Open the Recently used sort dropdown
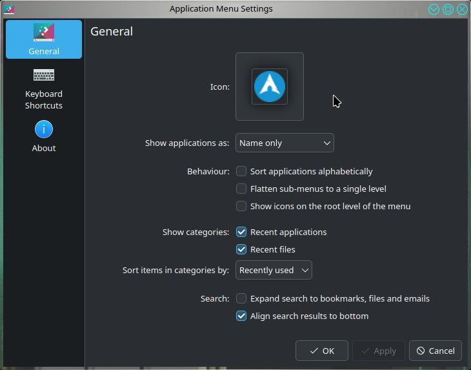The image size is (471, 370). tap(274, 270)
